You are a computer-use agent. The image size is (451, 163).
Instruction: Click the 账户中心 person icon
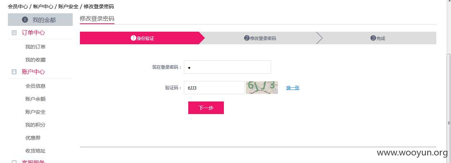[x=14, y=72]
